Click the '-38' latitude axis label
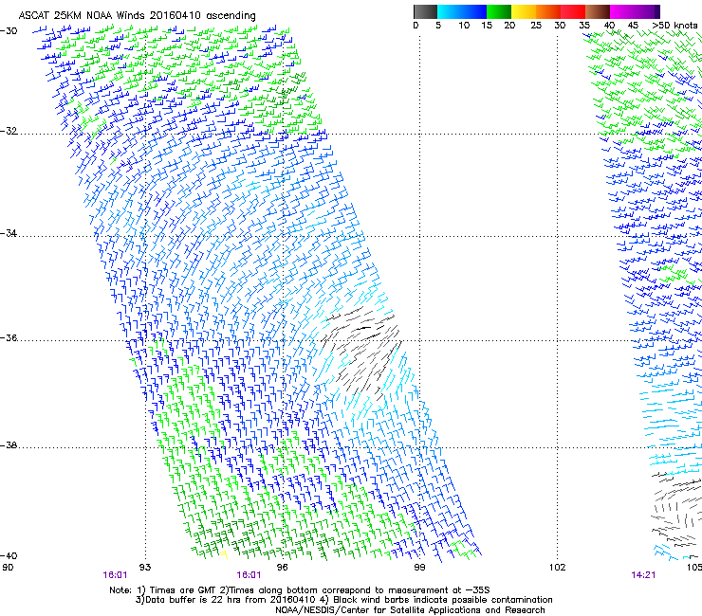This screenshot has width=702, height=616. pyautogui.click(x=9, y=445)
